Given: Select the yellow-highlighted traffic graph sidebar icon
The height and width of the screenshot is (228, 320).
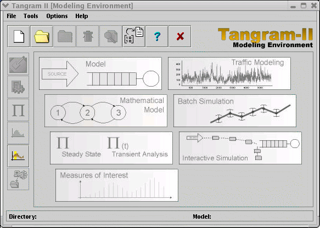Looking at the screenshot, I should coord(18,156).
